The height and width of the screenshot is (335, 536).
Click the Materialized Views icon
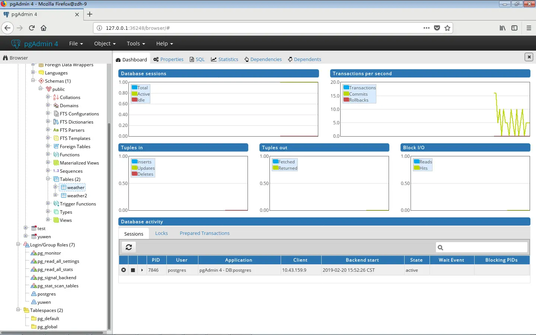56,163
